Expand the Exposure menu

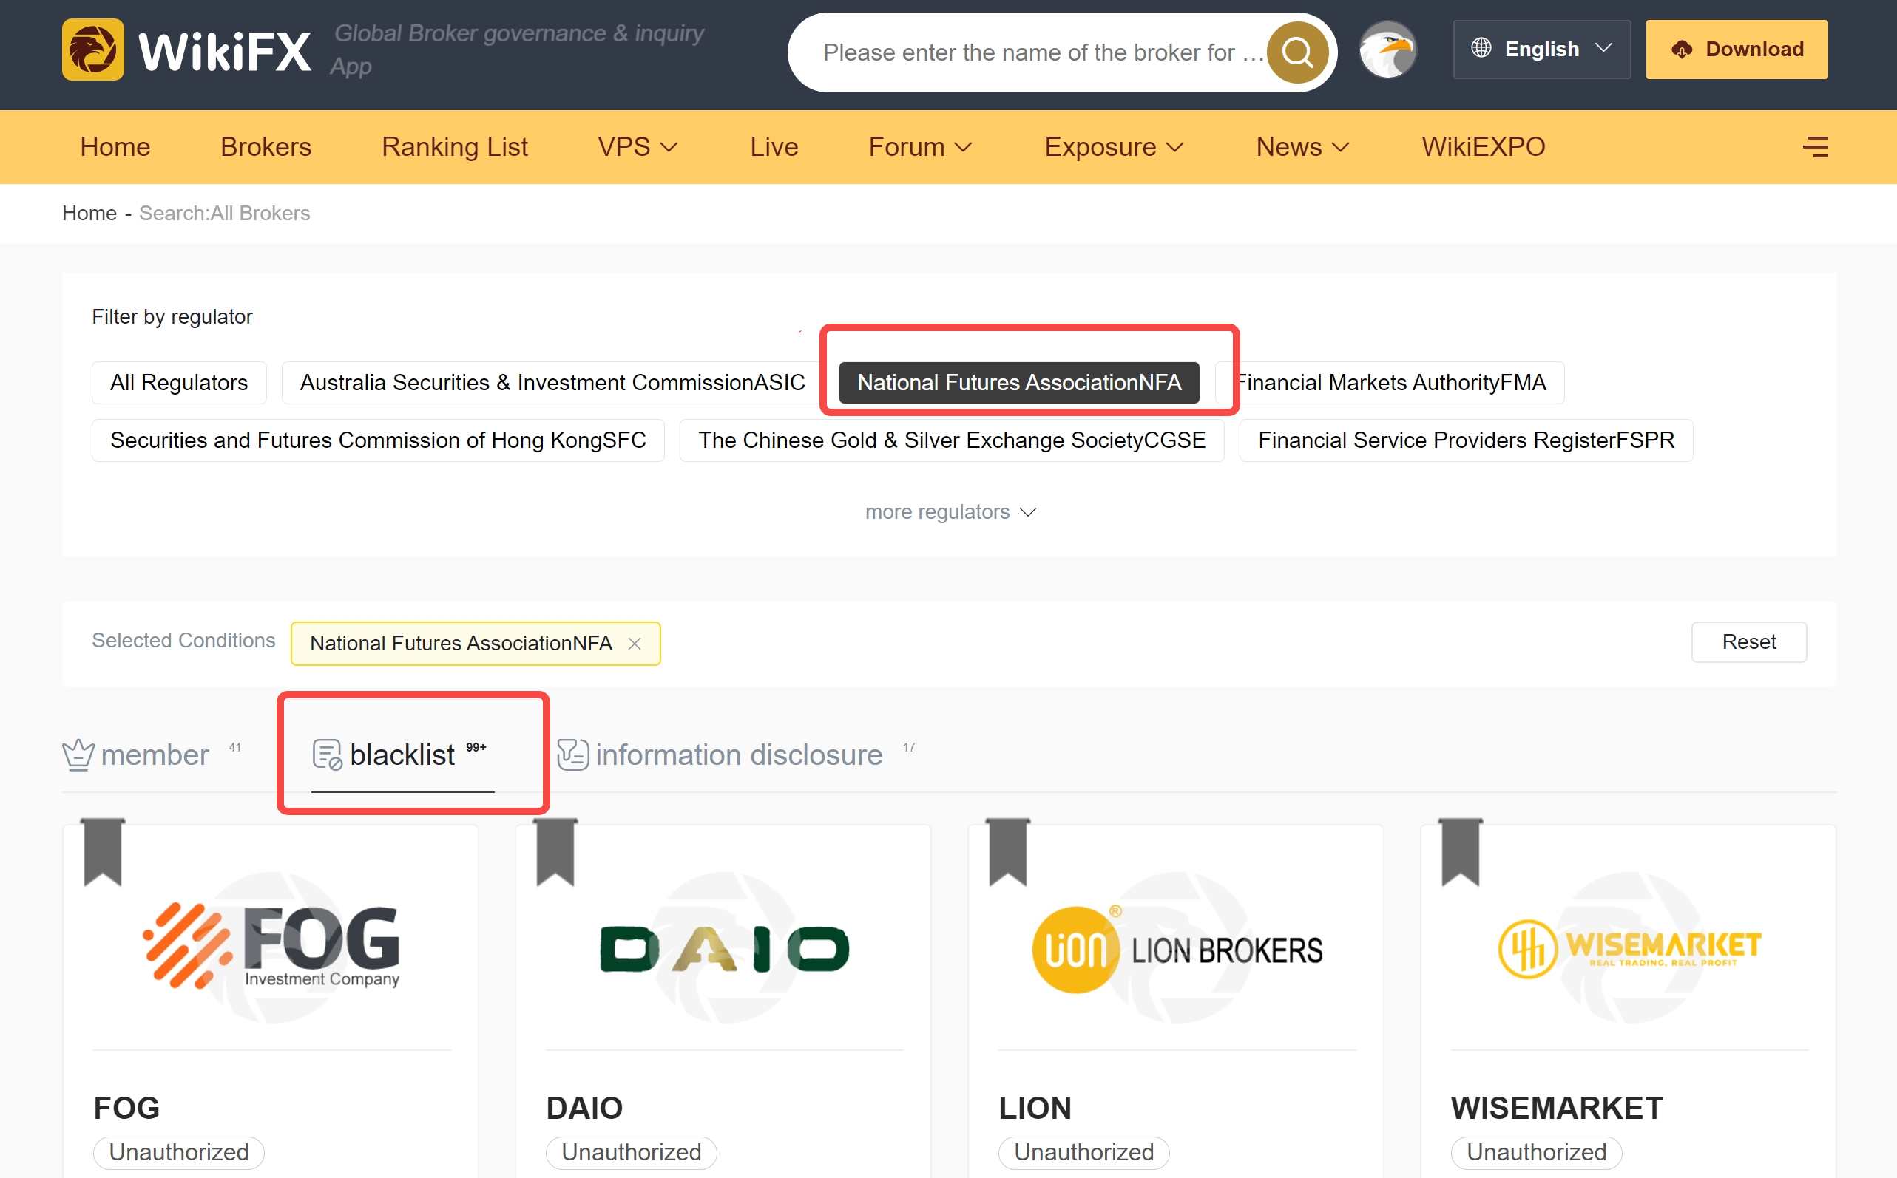coord(1115,146)
